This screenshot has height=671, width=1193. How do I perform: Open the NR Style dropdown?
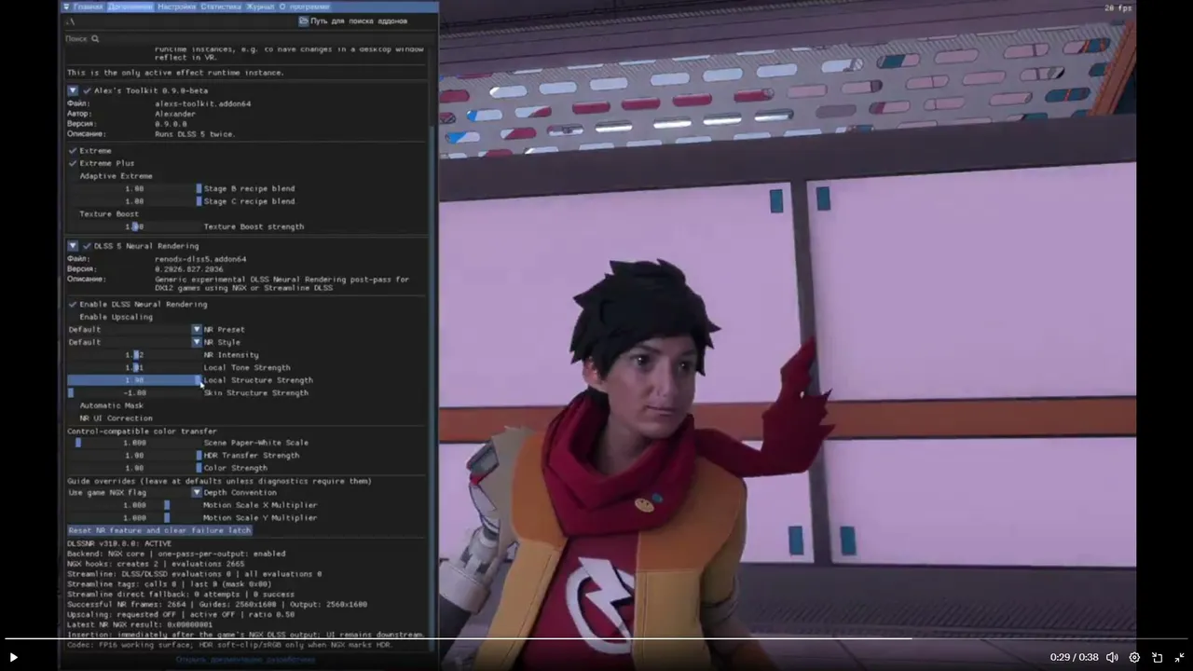pyautogui.click(x=134, y=342)
